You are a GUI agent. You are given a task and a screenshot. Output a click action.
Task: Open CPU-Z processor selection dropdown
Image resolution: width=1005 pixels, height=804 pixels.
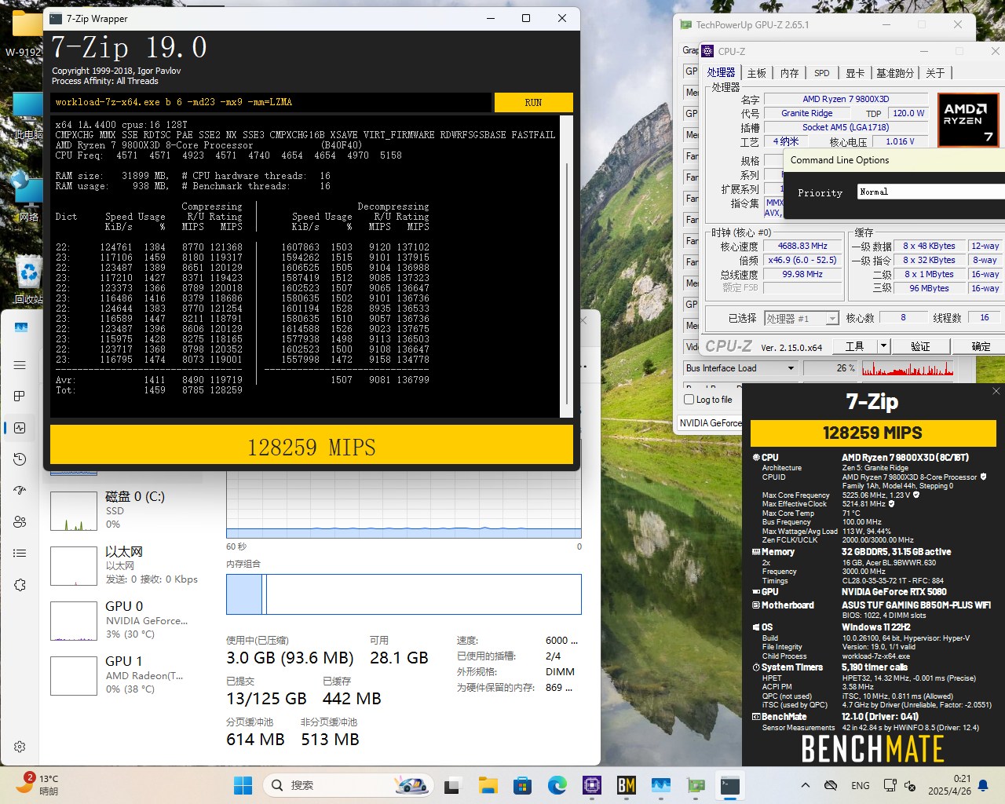point(802,318)
